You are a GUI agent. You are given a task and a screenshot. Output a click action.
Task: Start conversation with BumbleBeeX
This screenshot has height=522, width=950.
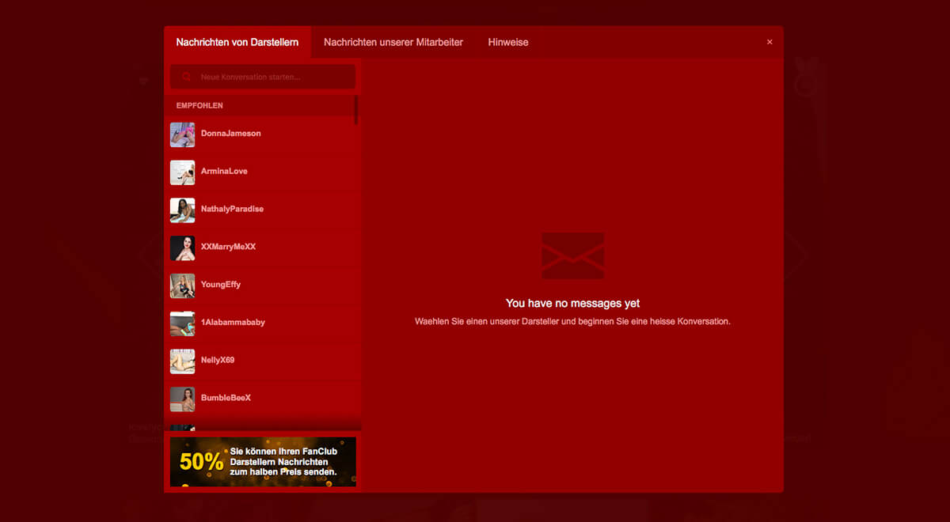click(x=261, y=399)
